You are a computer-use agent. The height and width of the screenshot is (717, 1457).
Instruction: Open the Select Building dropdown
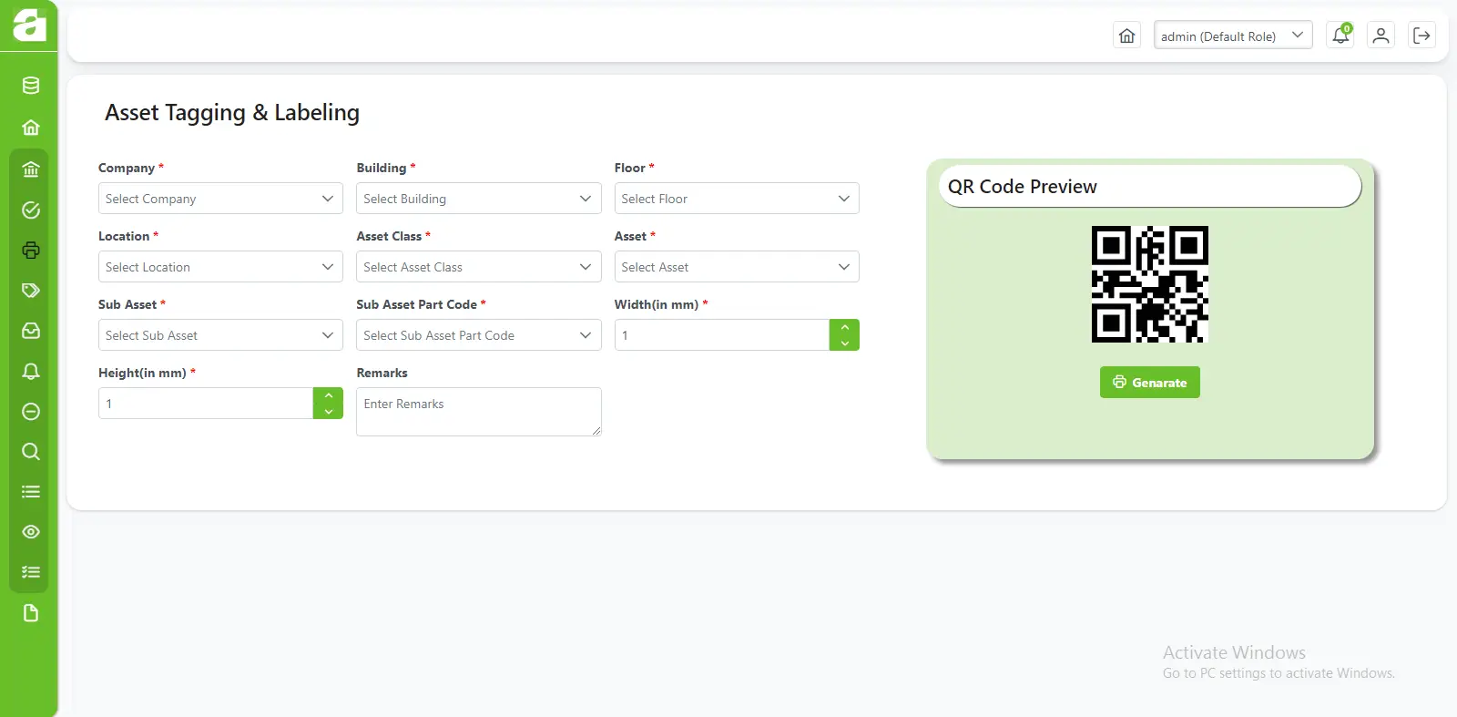click(x=479, y=199)
